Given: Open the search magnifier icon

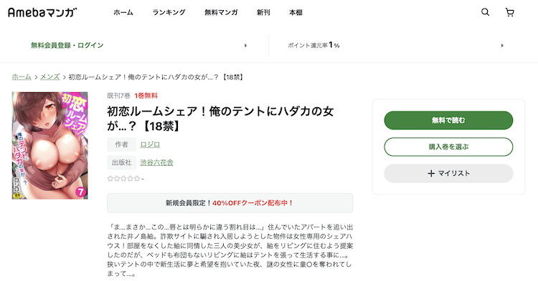Looking at the screenshot, I should [x=485, y=12].
